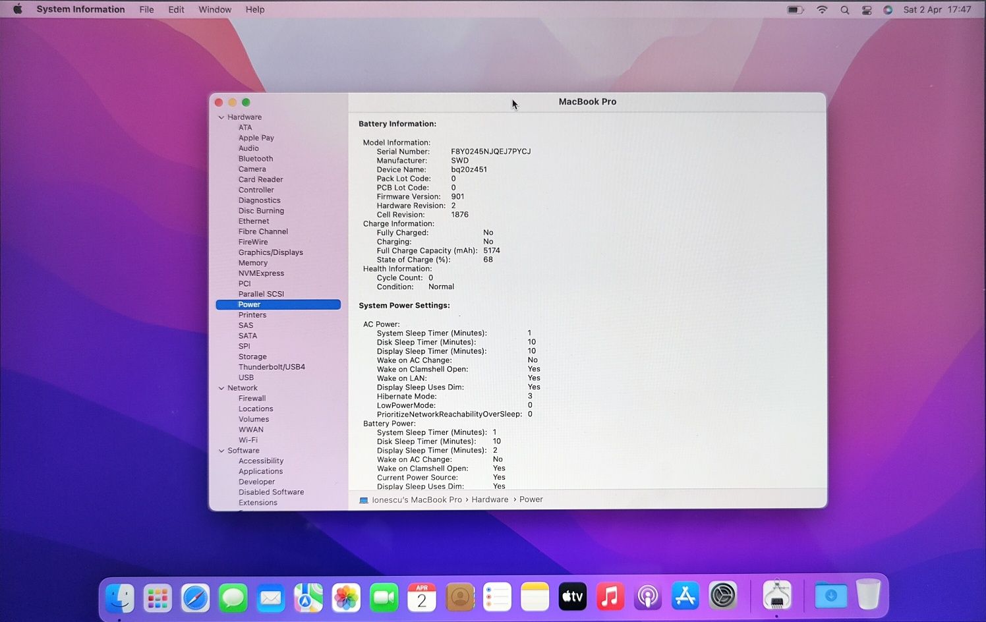Collapse the Software section
This screenshot has height=622, width=986.
point(221,451)
